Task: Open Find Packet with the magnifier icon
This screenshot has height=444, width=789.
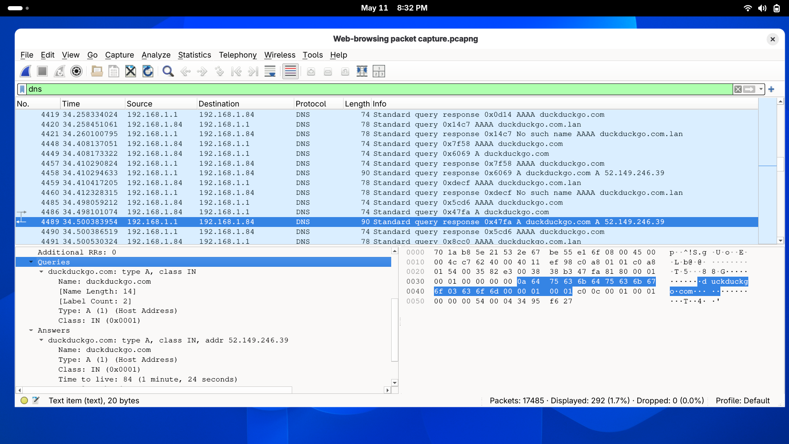Action: click(168, 71)
